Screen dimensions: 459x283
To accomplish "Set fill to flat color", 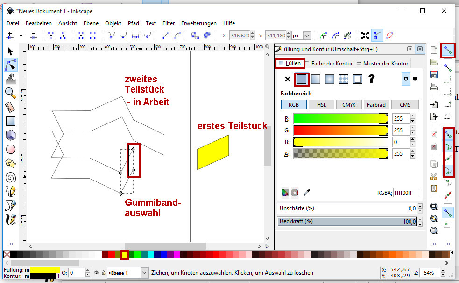I will pyautogui.click(x=302, y=79).
